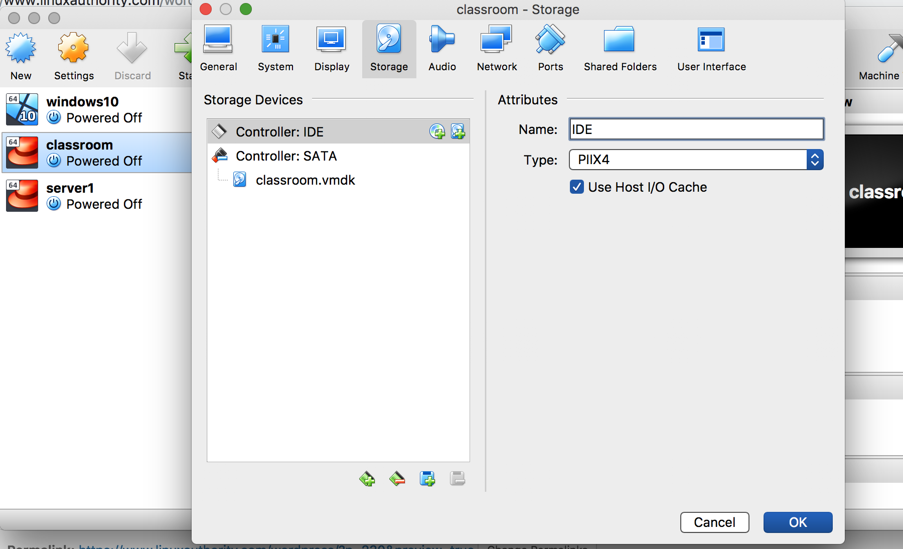Open the General settings tab

coord(218,49)
